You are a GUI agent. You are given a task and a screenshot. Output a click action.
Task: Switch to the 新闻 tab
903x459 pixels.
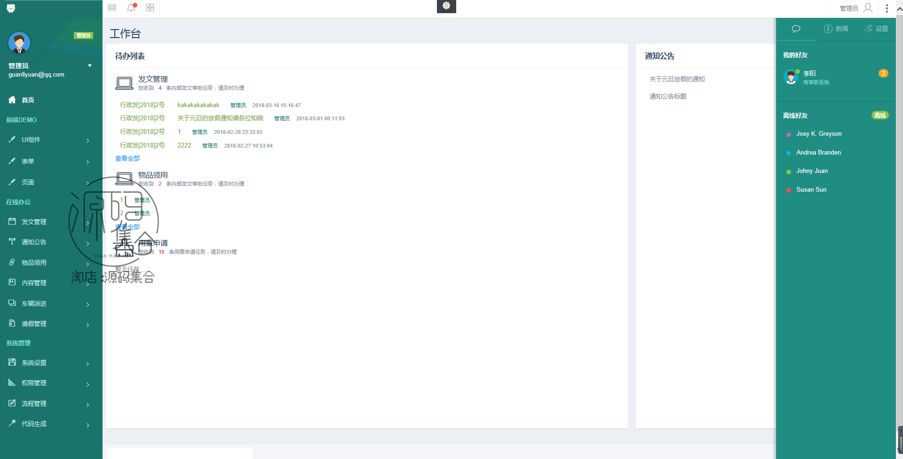[x=836, y=29]
